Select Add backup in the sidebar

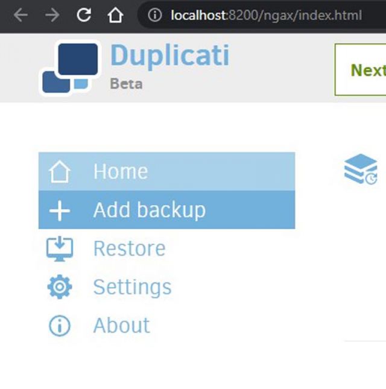(166, 210)
